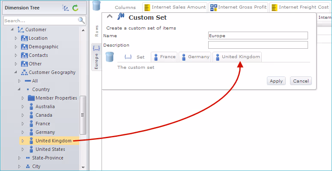Collapse the Custom Set dialog chevron
This screenshot has height=171, width=332.
pos(109,17)
